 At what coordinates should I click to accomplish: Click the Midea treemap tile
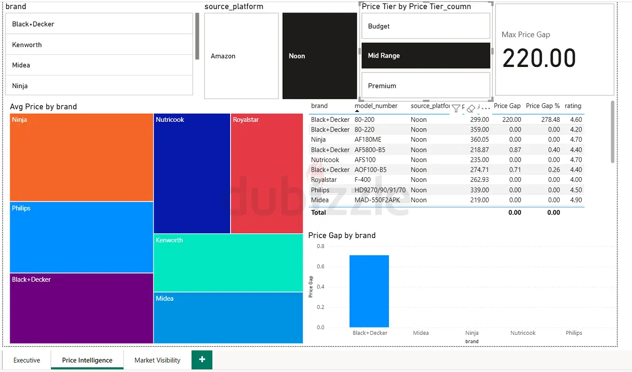[228, 318]
